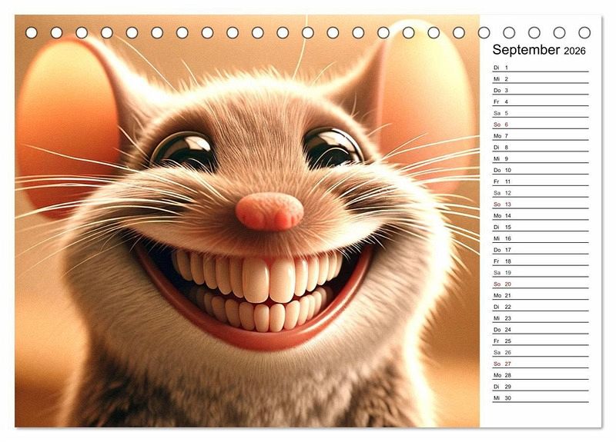Select the row Di 1
616x442 pixels.
541,68
